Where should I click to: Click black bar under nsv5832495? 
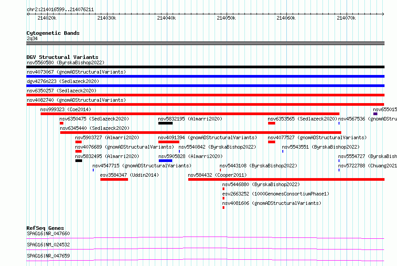point(79,161)
